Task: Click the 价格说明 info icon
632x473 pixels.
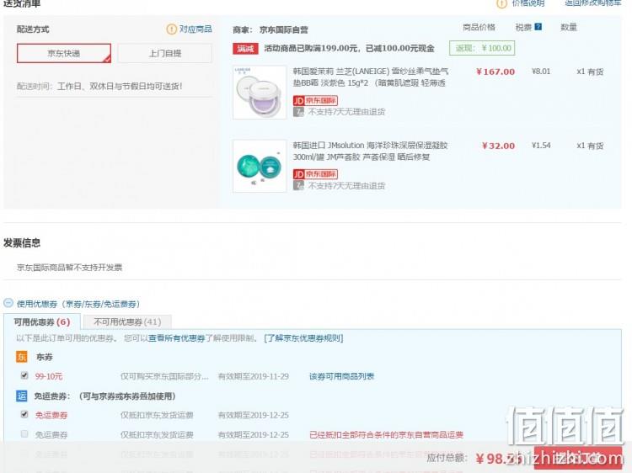Action: pos(501,3)
